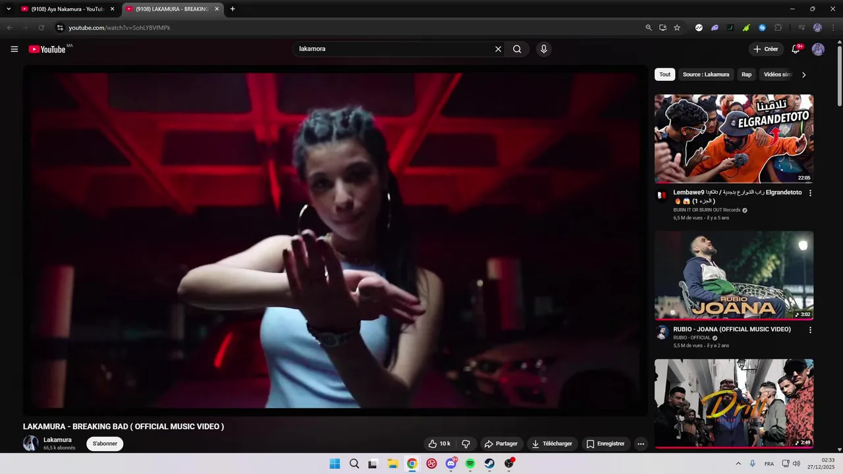Image resolution: width=843 pixels, height=474 pixels.
Task: Open File Explorer from the taskbar
Action: [x=393, y=463]
